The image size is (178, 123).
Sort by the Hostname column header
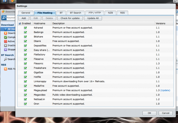click(x=42, y=24)
